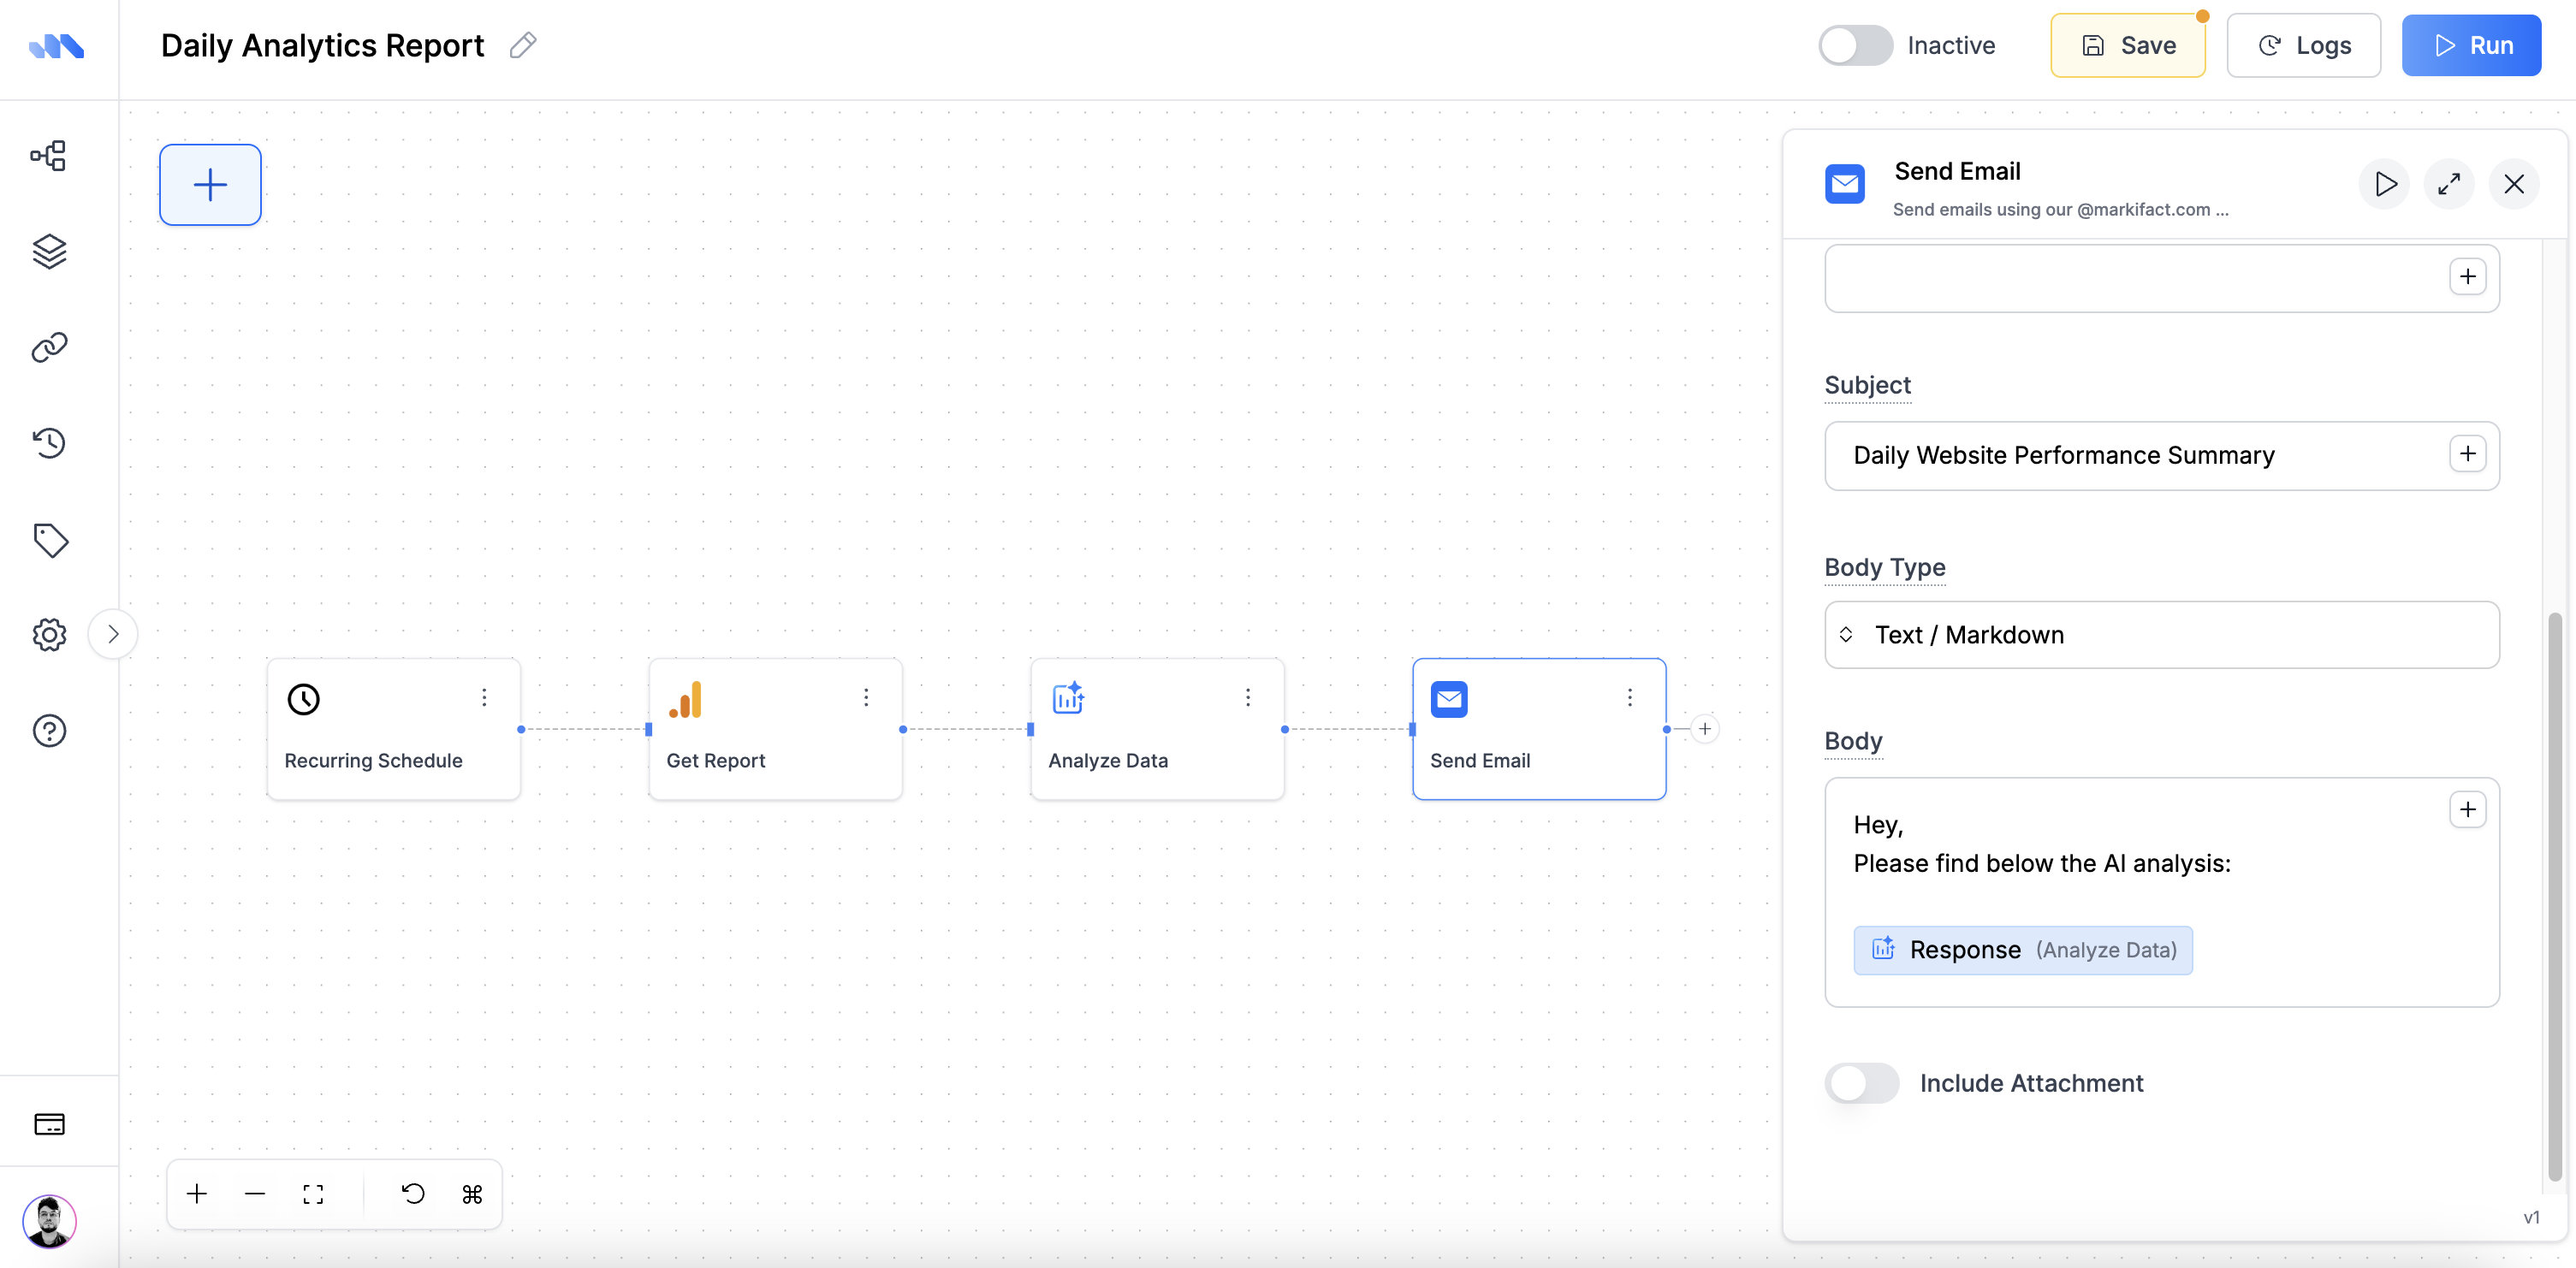Expand the sidebar with the chevron arrow
The height and width of the screenshot is (1268, 2576).
click(113, 634)
